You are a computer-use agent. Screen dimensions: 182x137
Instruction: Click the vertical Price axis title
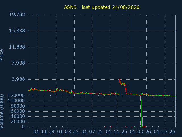(1, 55)
